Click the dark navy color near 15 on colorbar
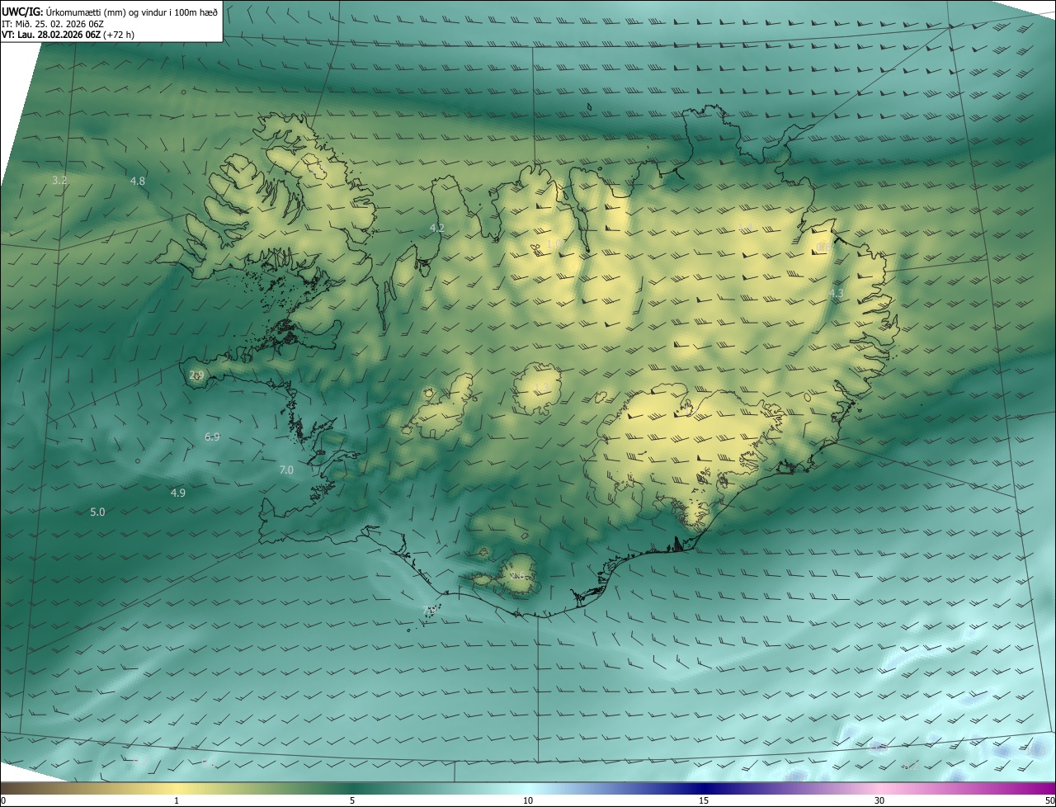 (704, 788)
